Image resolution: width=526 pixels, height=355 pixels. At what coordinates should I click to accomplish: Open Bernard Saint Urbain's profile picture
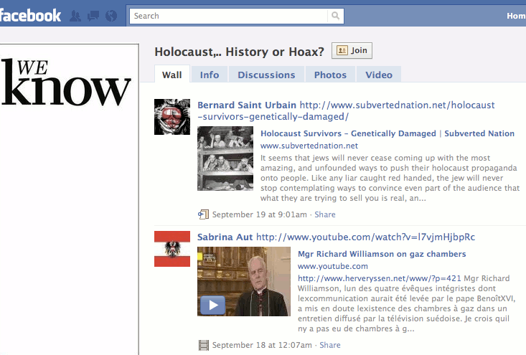172,117
